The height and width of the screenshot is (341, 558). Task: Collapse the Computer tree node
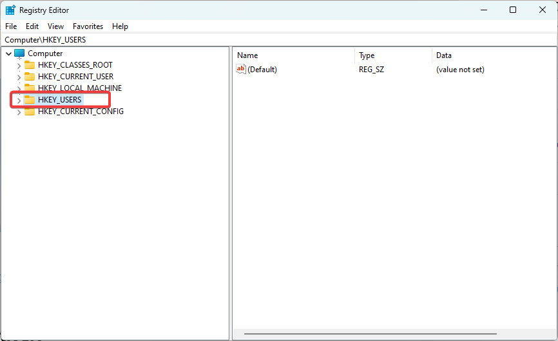[x=8, y=54]
